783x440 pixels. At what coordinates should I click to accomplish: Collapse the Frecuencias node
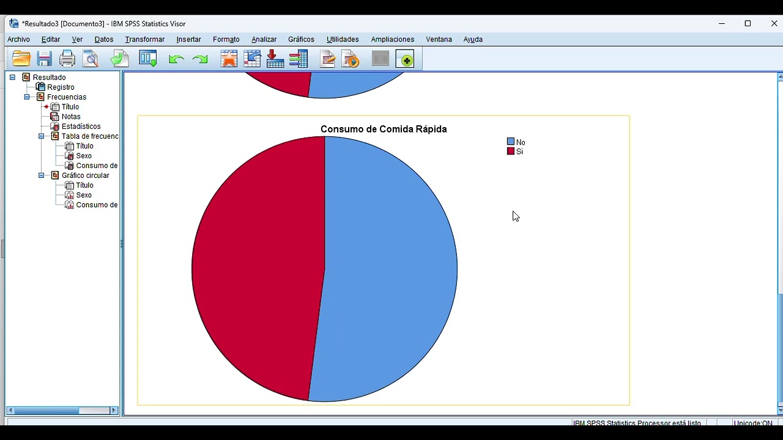27,97
